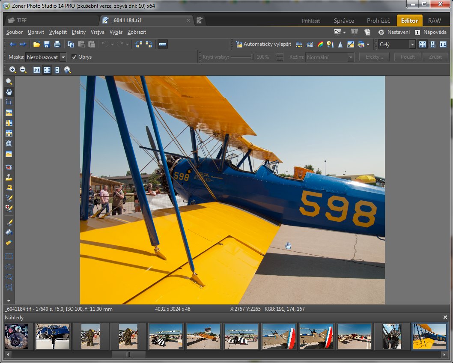The width and height of the screenshot is (453, 363).
Task: Uncheck the Obrys checkbox
Action: click(x=74, y=57)
